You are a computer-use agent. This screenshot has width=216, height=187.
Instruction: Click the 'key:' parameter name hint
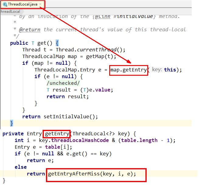click(156, 70)
